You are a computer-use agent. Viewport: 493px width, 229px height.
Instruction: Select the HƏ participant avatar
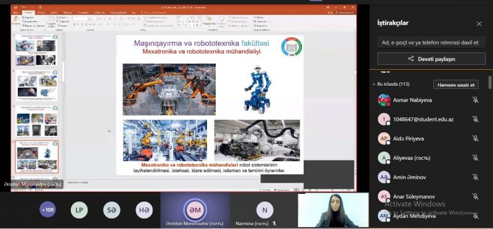click(x=144, y=210)
